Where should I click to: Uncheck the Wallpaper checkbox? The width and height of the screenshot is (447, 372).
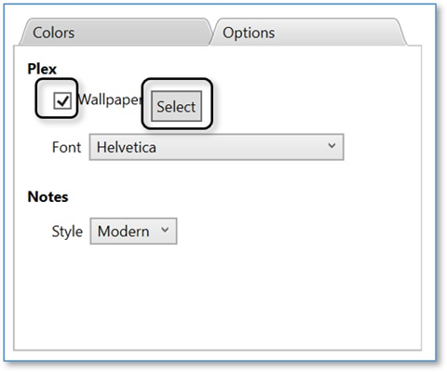coord(62,100)
